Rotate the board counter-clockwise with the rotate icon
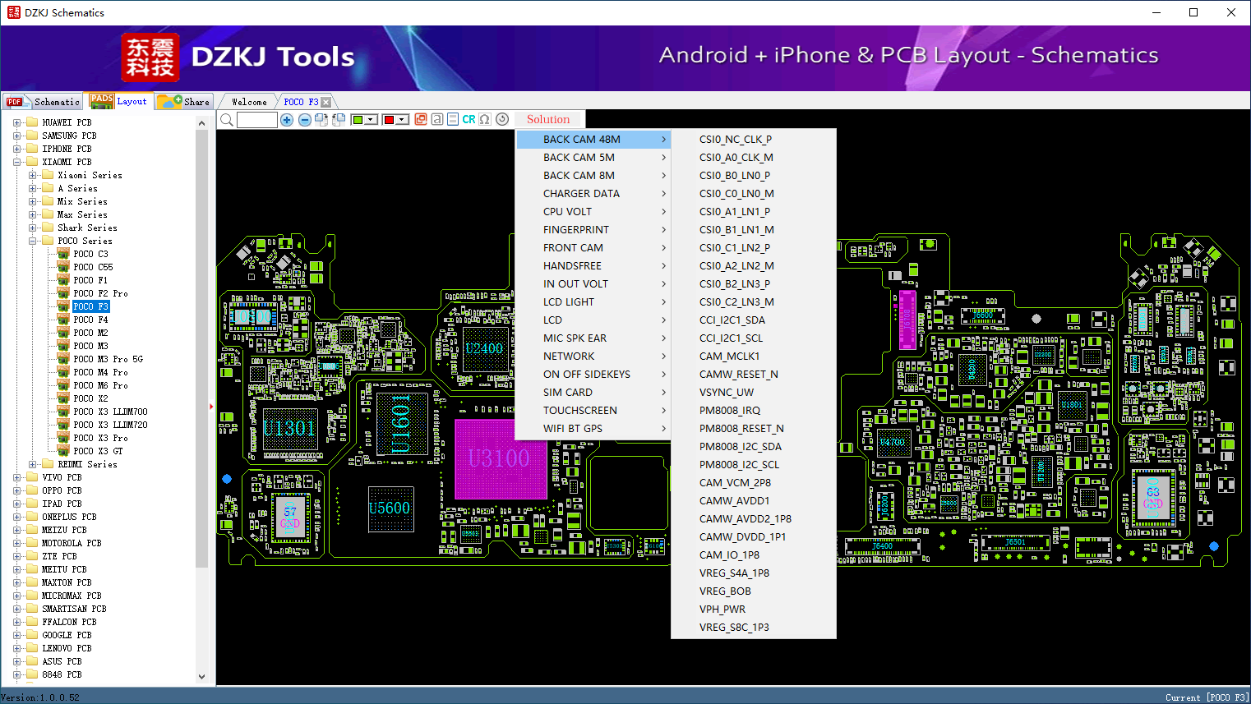This screenshot has width=1251, height=704. pos(338,120)
